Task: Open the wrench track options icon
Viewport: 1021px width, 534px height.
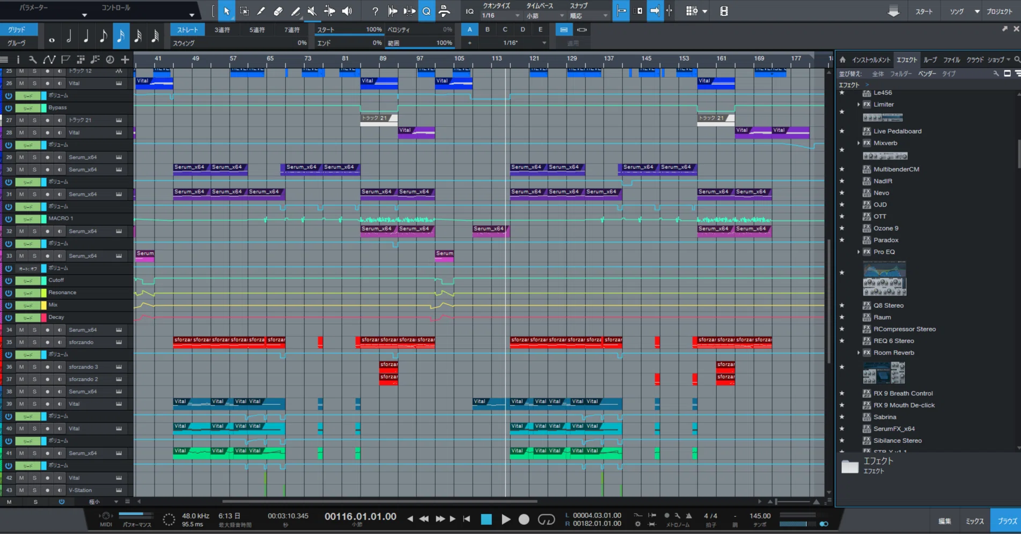Action: [33, 60]
